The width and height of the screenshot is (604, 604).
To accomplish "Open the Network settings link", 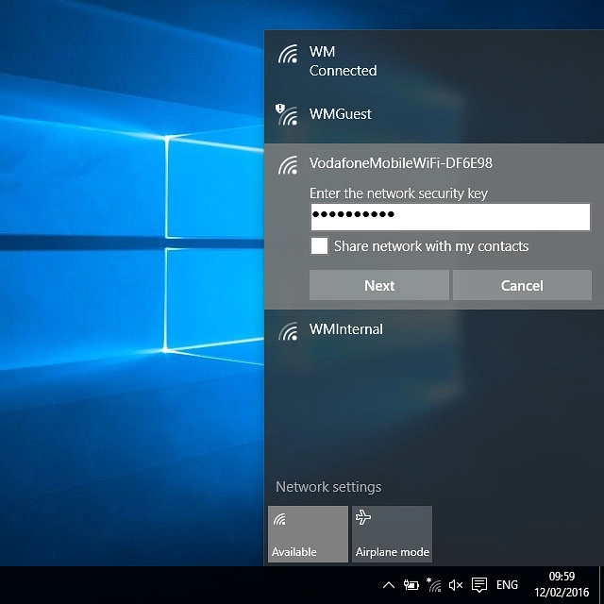I will pos(328,487).
